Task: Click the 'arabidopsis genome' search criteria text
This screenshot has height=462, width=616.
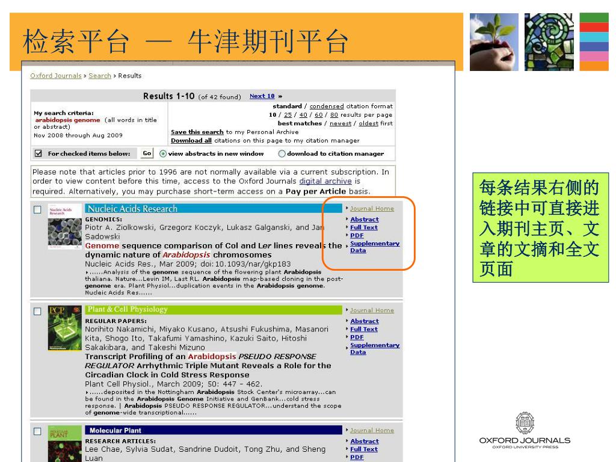Action: 67,120
